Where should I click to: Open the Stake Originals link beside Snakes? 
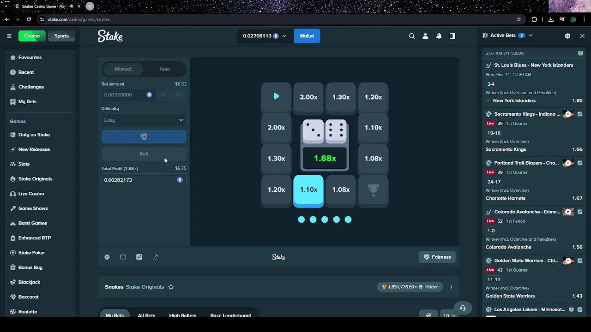click(145, 287)
